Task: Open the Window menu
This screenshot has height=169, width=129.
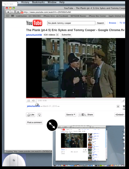Action: [52, 2]
